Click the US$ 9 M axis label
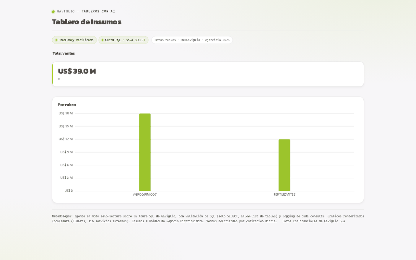The width and height of the screenshot is (416, 260). click(x=67, y=152)
